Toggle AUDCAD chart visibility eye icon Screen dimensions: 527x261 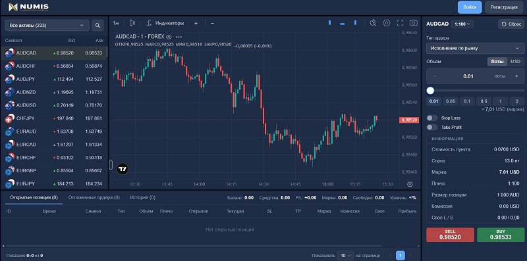pyautogui.click(x=169, y=37)
